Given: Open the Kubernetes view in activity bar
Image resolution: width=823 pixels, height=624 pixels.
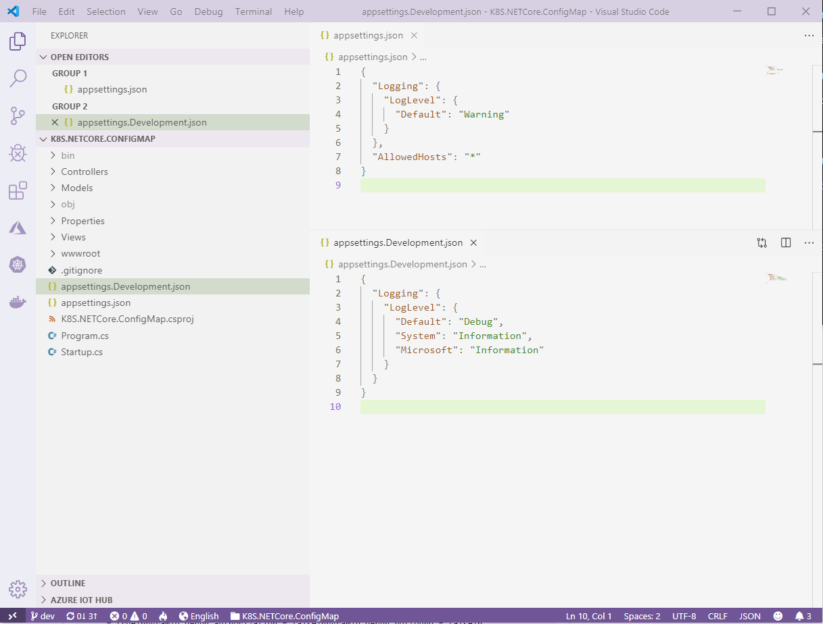Looking at the screenshot, I should click(x=18, y=265).
